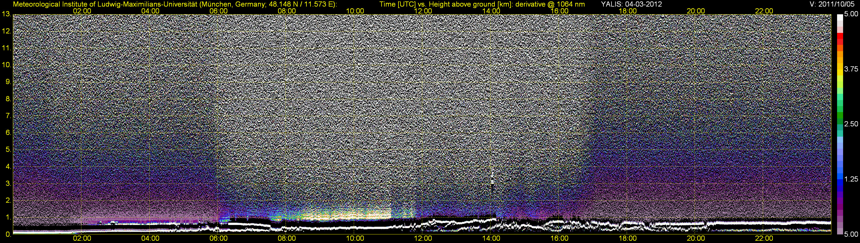
Task: Click the 'YALIS: 04-03-2012' date label
Action: [x=631, y=4]
